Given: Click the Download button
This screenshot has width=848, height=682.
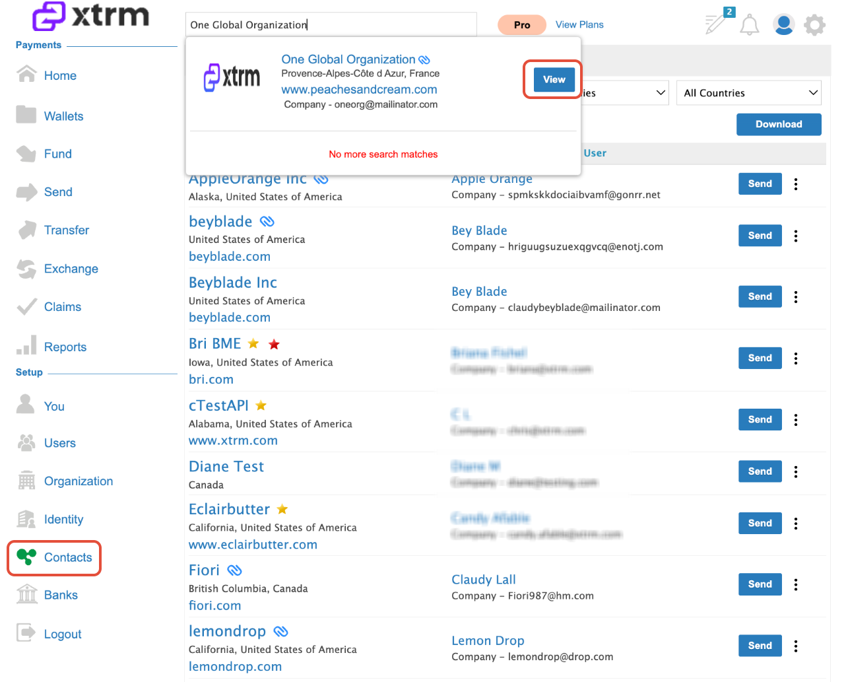Looking at the screenshot, I should [779, 124].
